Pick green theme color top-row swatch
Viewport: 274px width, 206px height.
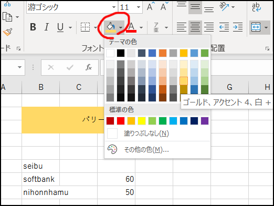[x=205, y=53]
